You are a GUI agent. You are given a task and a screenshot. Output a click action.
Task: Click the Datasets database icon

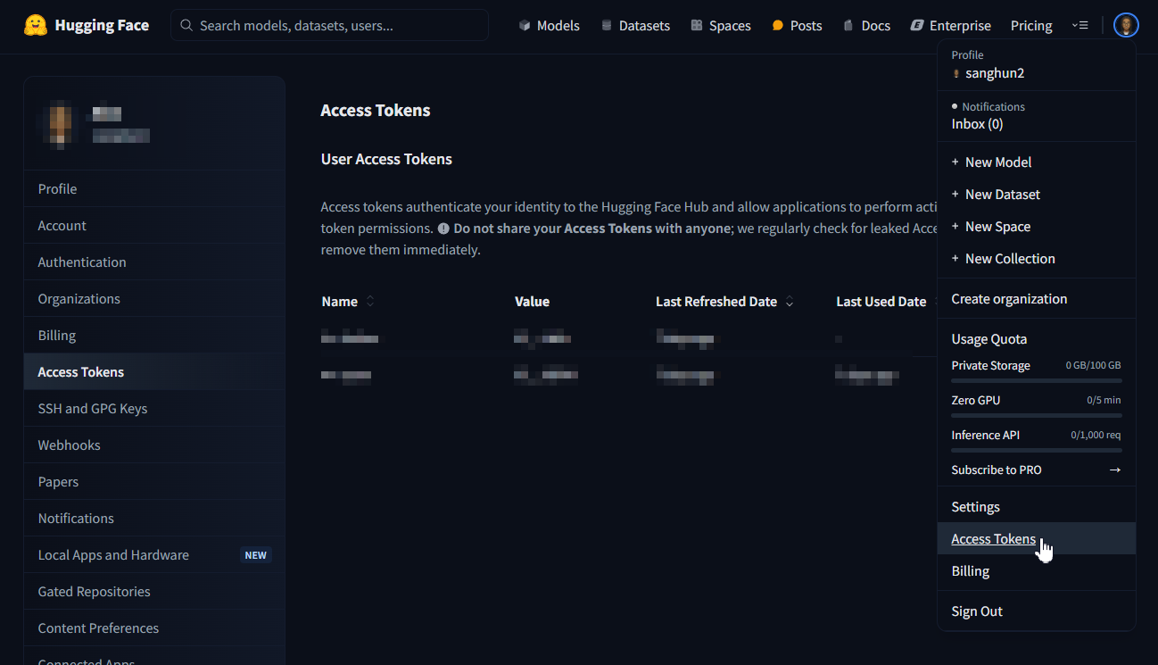click(x=607, y=25)
